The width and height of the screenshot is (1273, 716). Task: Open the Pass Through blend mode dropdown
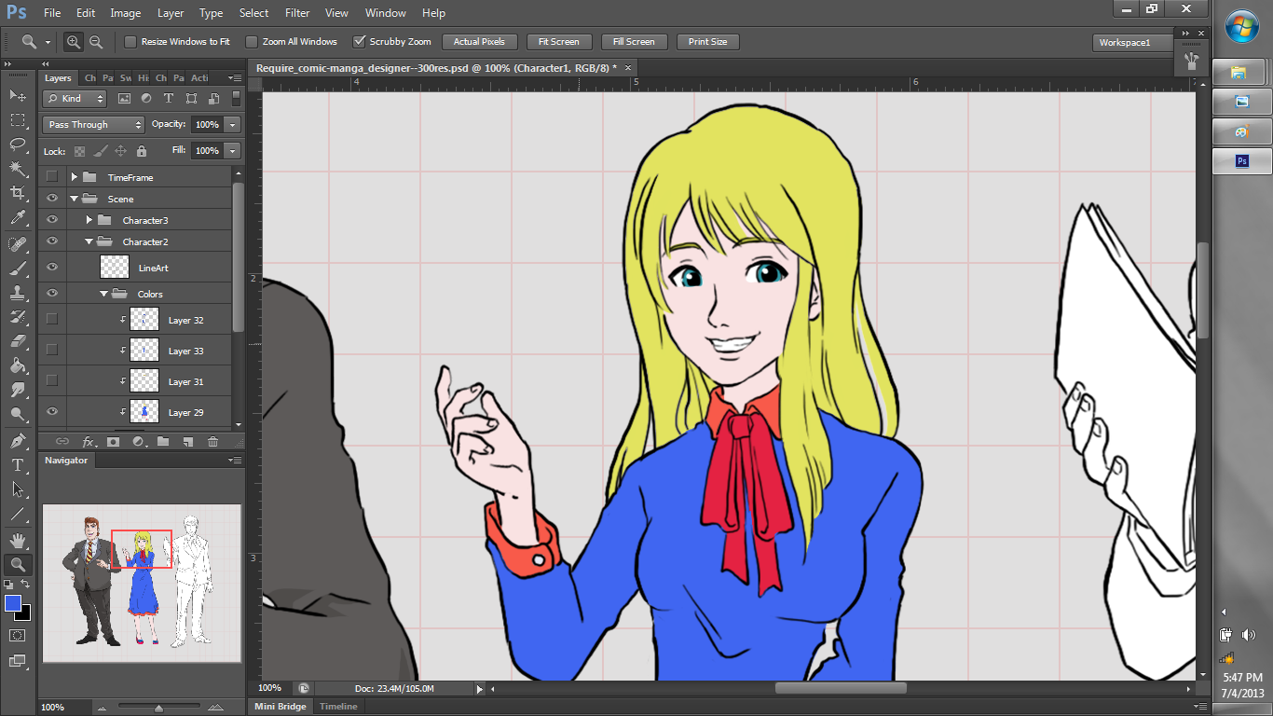point(92,124)
